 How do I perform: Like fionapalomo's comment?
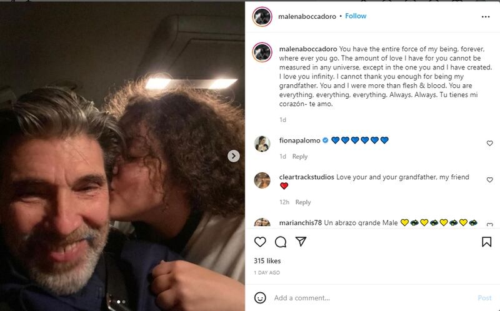click(489, 144)
